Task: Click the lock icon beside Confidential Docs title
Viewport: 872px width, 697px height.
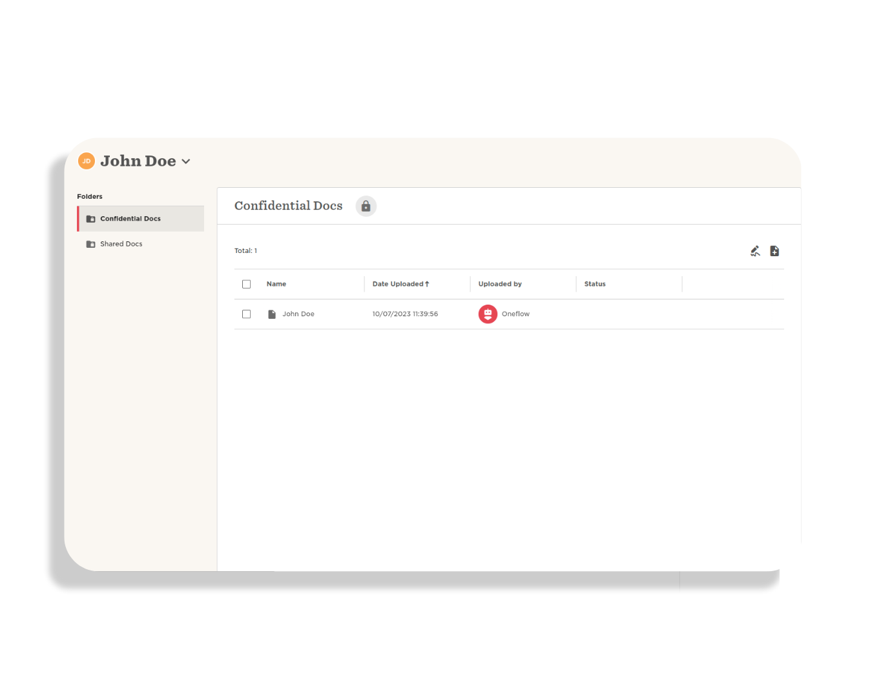Action: point(366,206)
